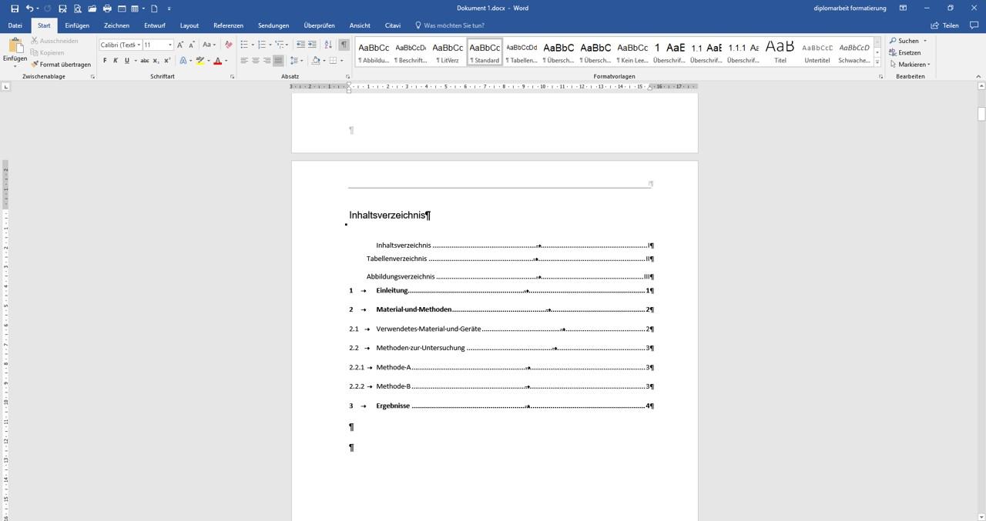Toggle superscript formatting
The height and width of the screenshot is (521, 986).
pyautogui.click(x=167, y=60)
